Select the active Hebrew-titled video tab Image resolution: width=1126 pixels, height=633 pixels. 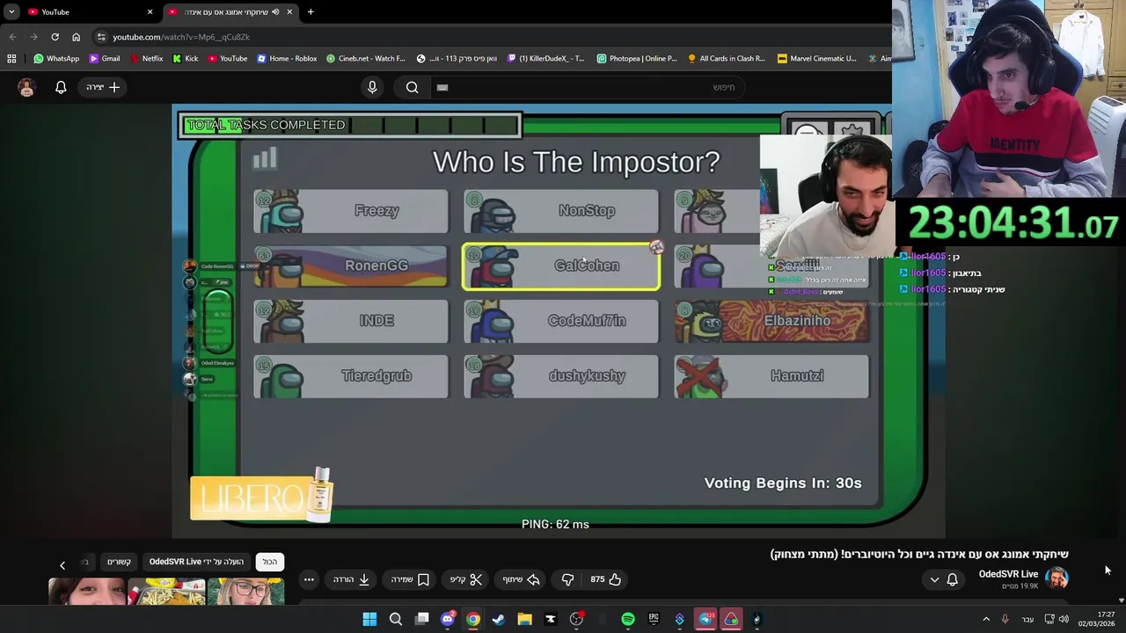point(230,11)
